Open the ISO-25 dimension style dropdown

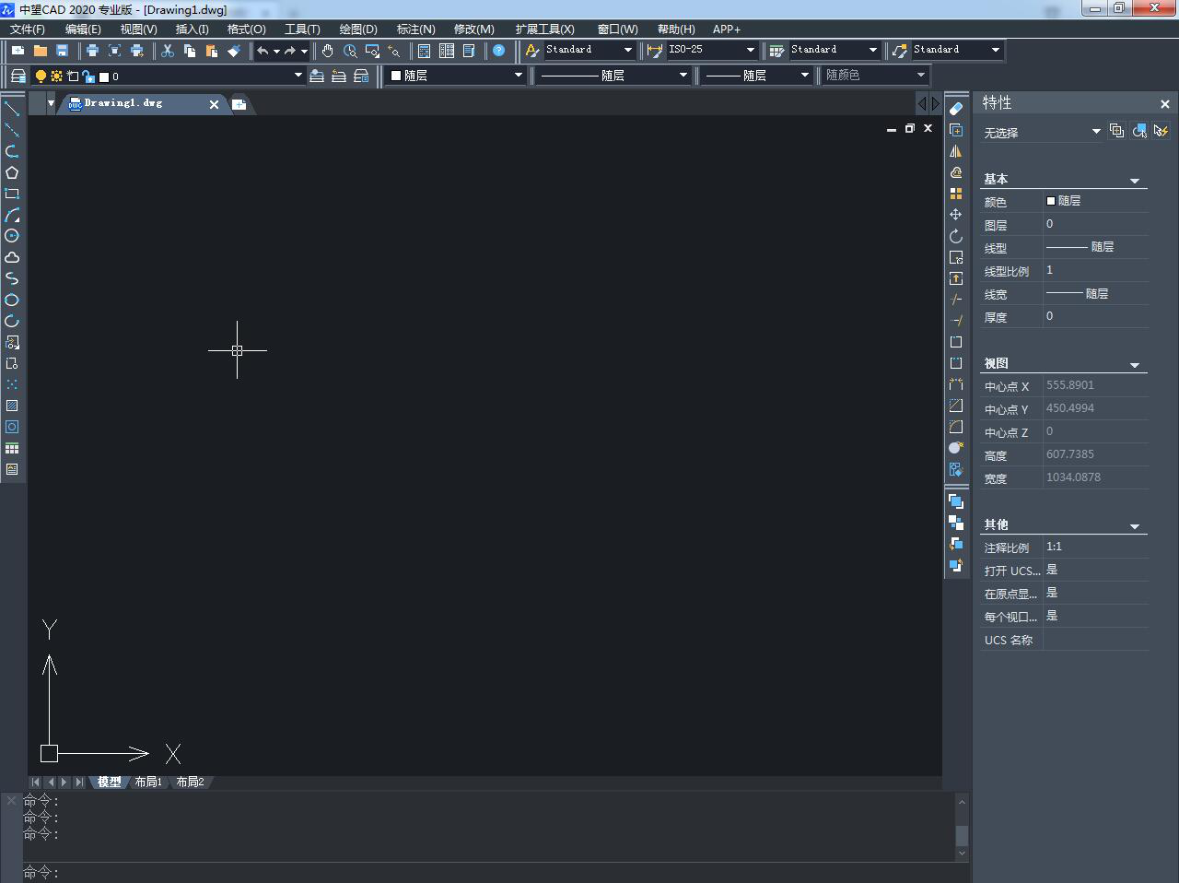pos(750,50)
